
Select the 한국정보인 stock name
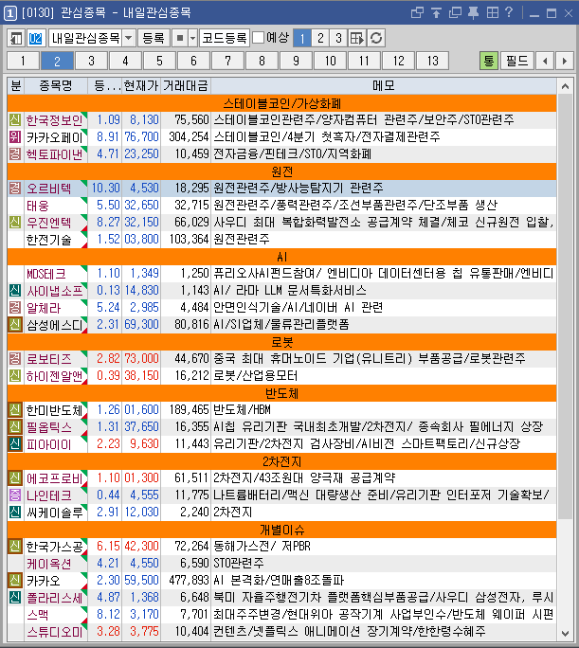pos(55,120)
